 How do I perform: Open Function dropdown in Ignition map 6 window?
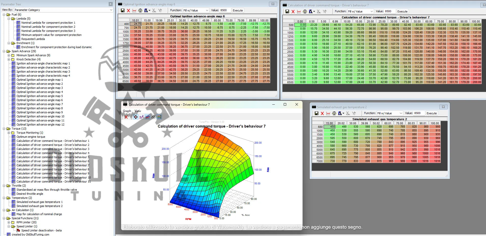(x=196, y=10)
